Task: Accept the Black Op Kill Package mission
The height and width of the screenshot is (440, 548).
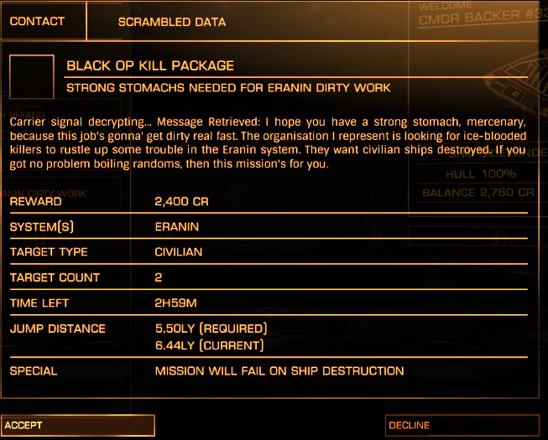Action: click(77, 425)
